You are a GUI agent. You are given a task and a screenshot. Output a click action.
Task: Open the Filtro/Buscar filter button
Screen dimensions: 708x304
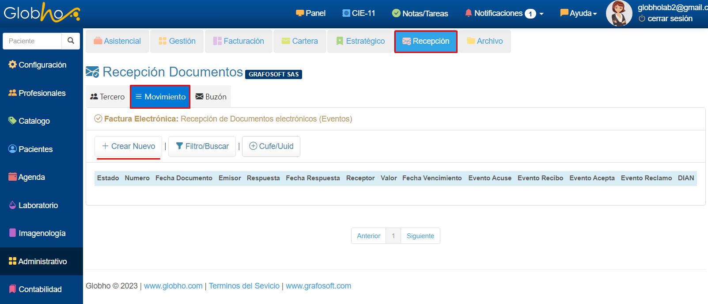tap(202, 146)
